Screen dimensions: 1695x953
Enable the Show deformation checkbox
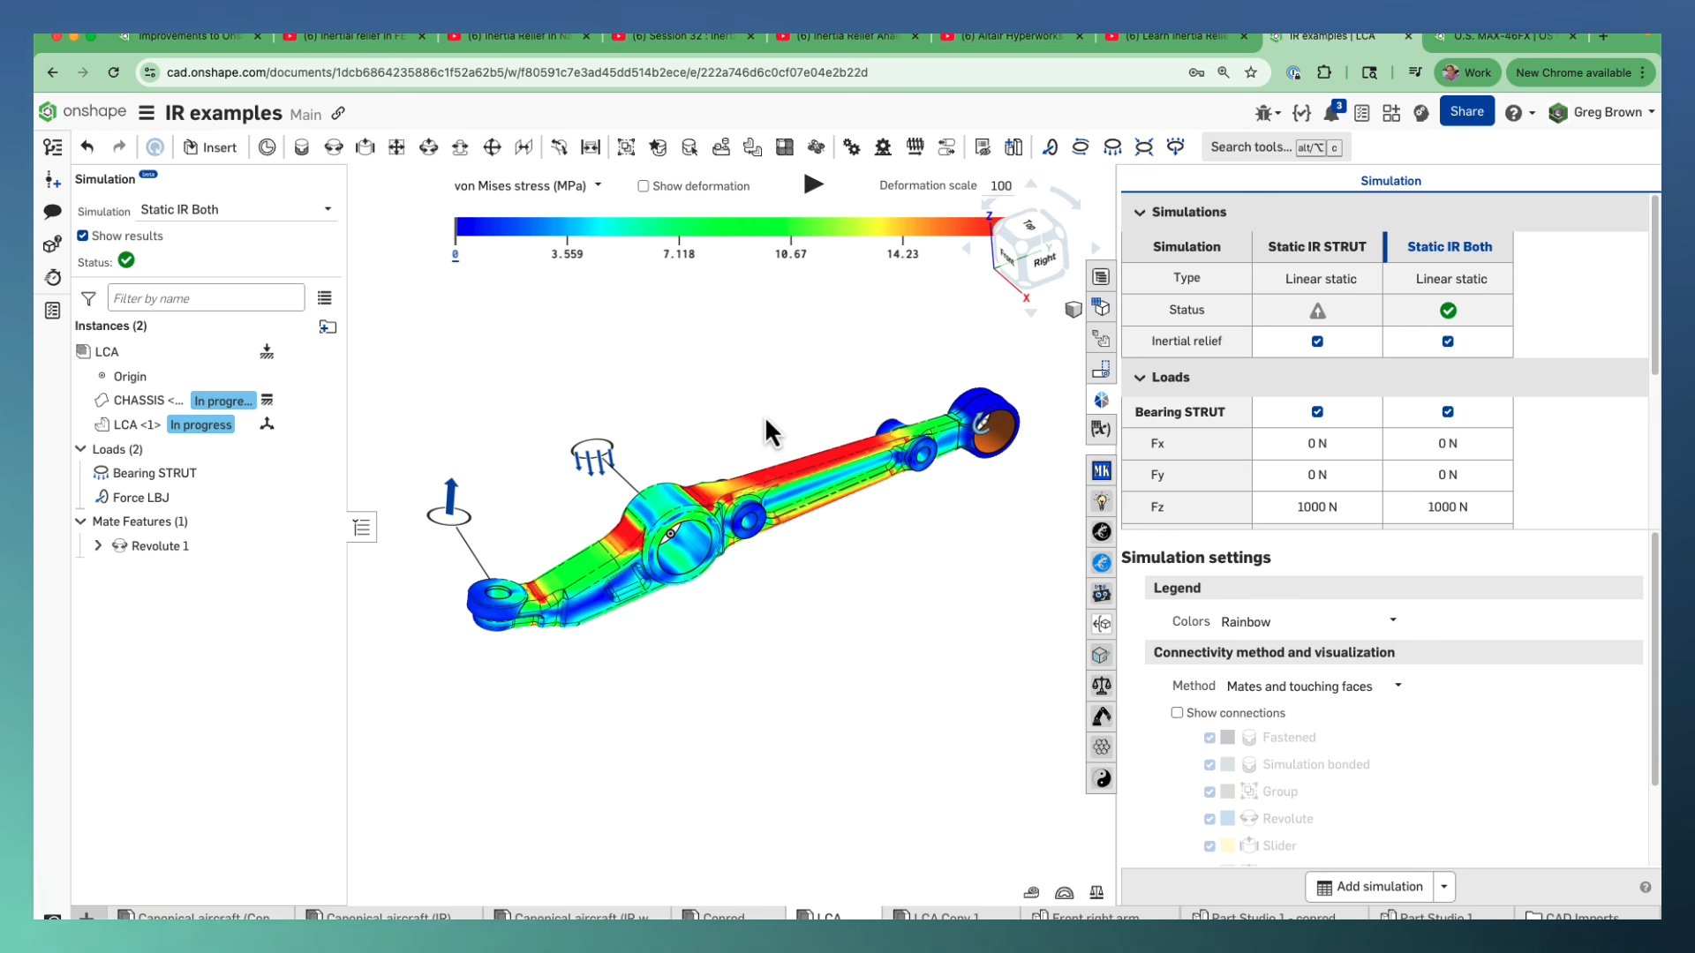pos(644,186)
